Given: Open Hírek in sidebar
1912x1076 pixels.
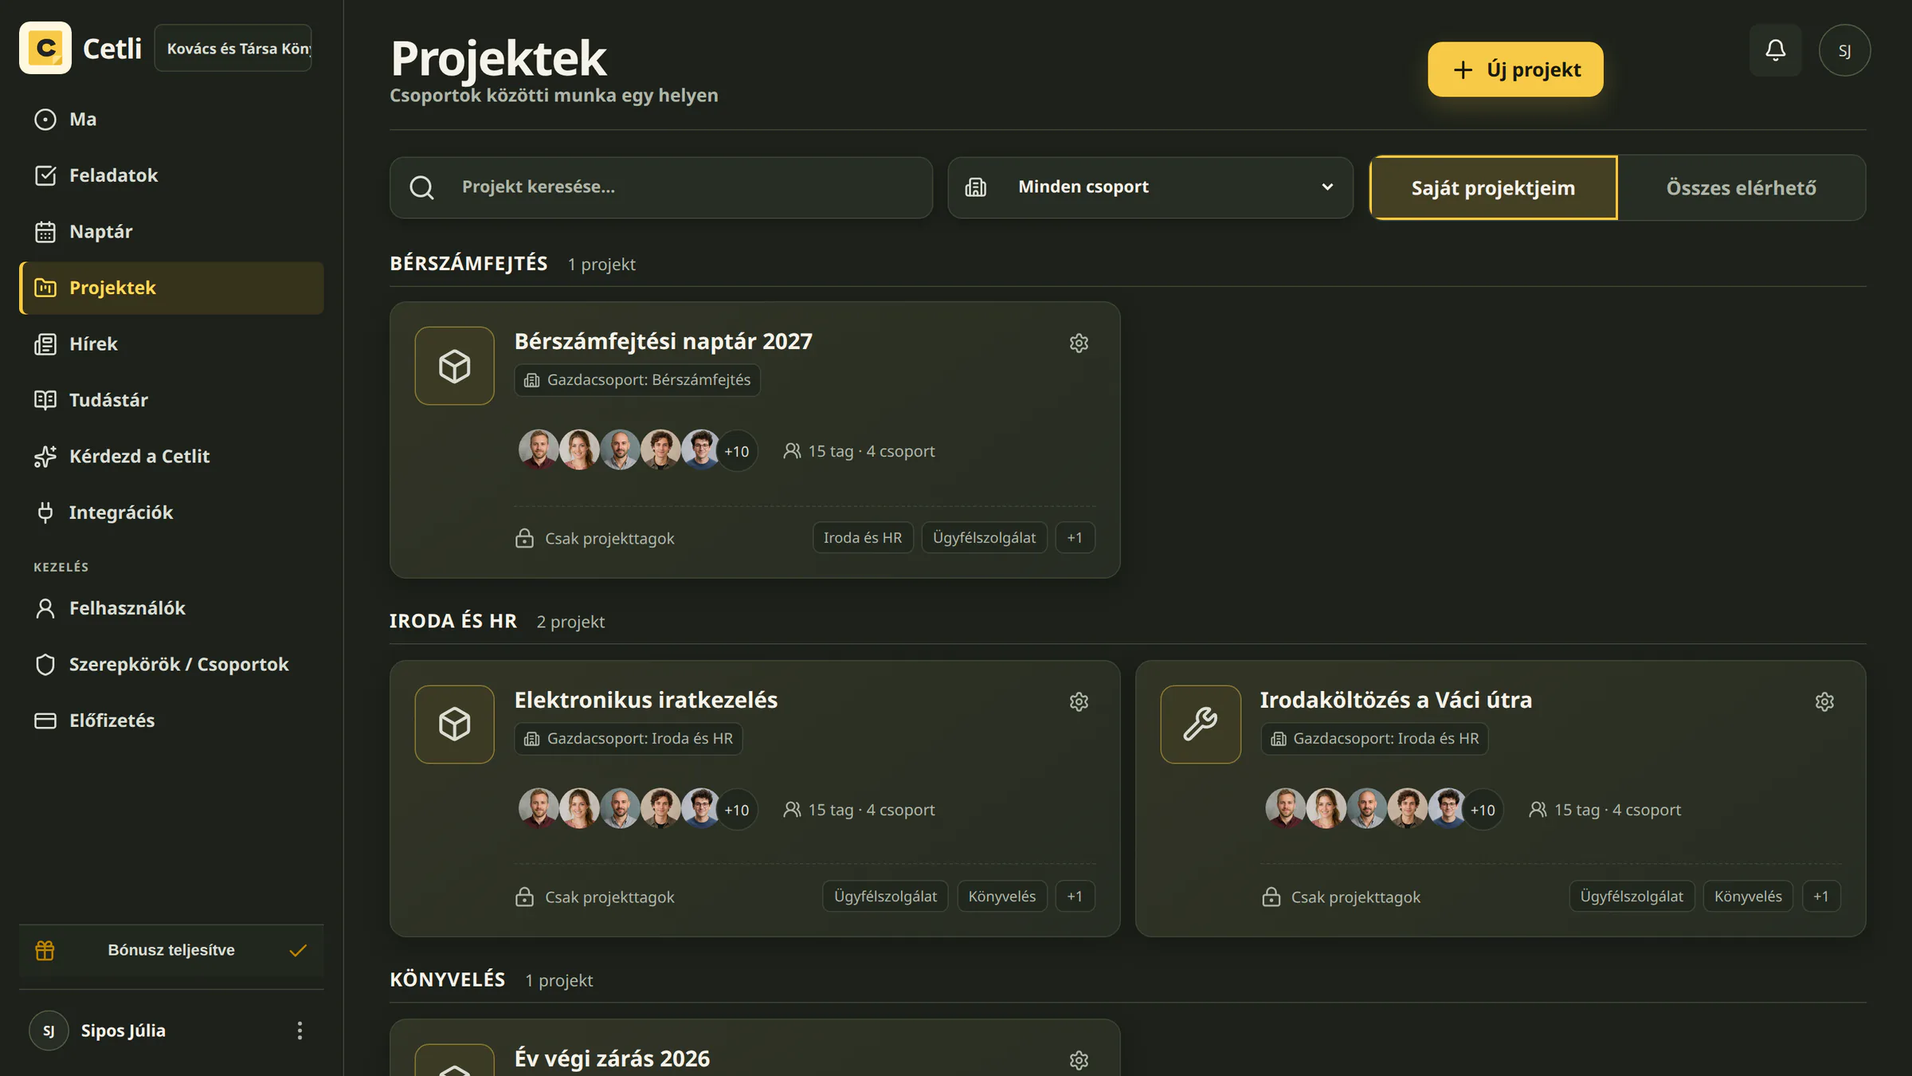Looking at the screenshot, I should (171, 344).
